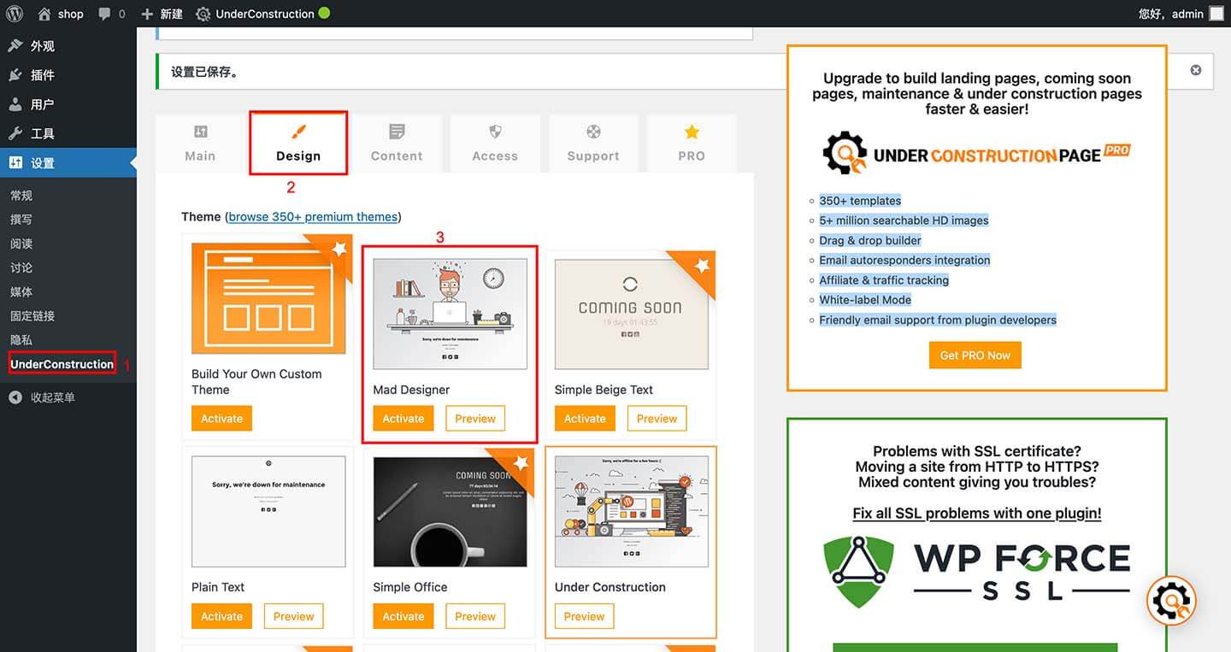This screenshot has height=652, width=1231.
Task: Click admin avatar in top right
Action: (x=1216, y=14)
